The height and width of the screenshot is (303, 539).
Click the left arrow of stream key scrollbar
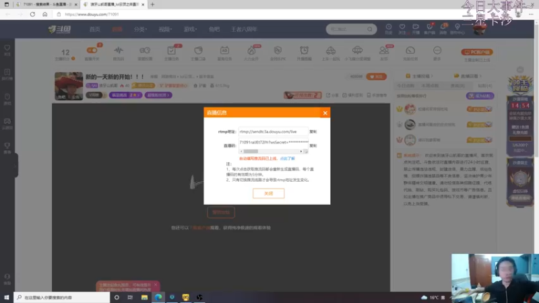click(x=241, y=151)
